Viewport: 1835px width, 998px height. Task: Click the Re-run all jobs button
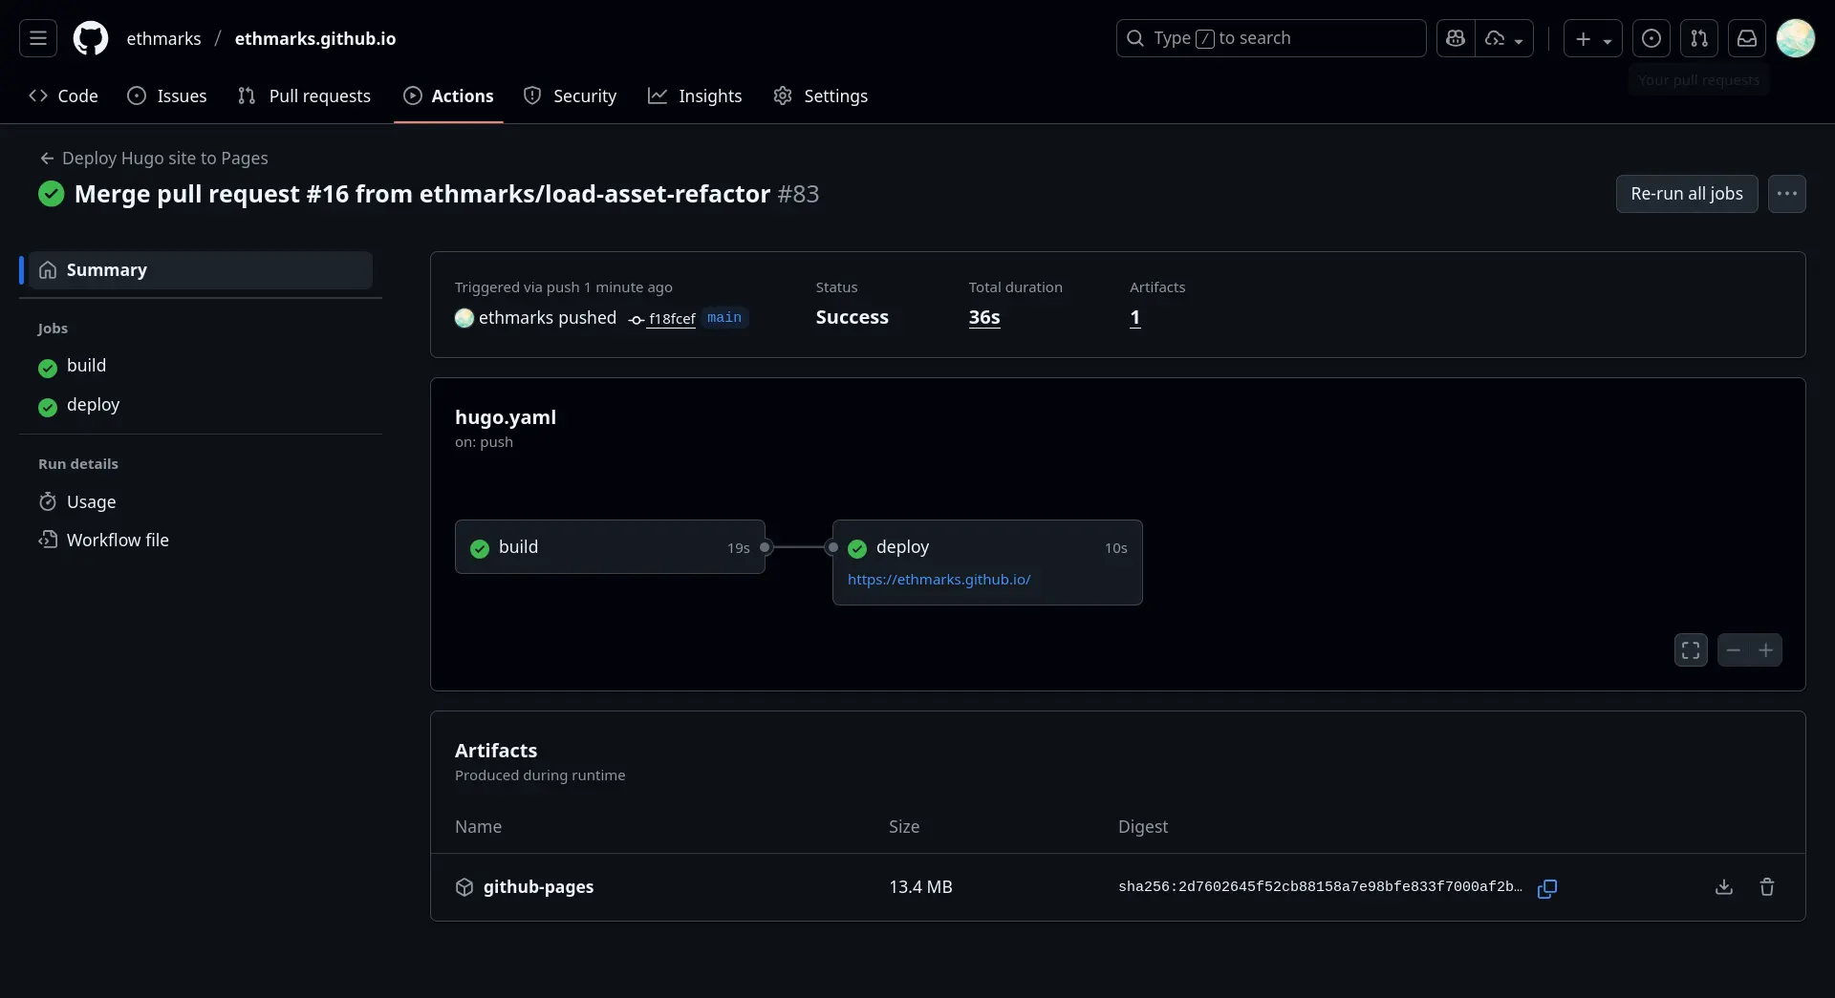pyautogui.click(x=1686, y=194)
